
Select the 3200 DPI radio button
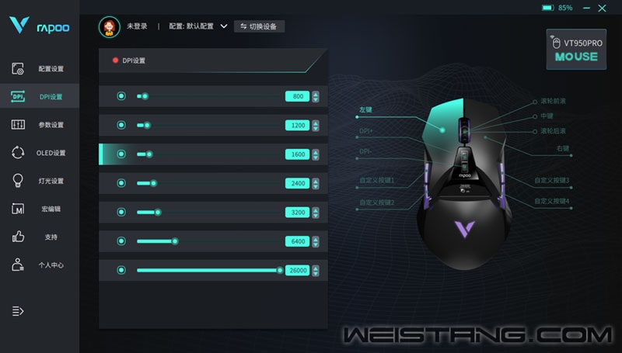(x=121, y=212)
